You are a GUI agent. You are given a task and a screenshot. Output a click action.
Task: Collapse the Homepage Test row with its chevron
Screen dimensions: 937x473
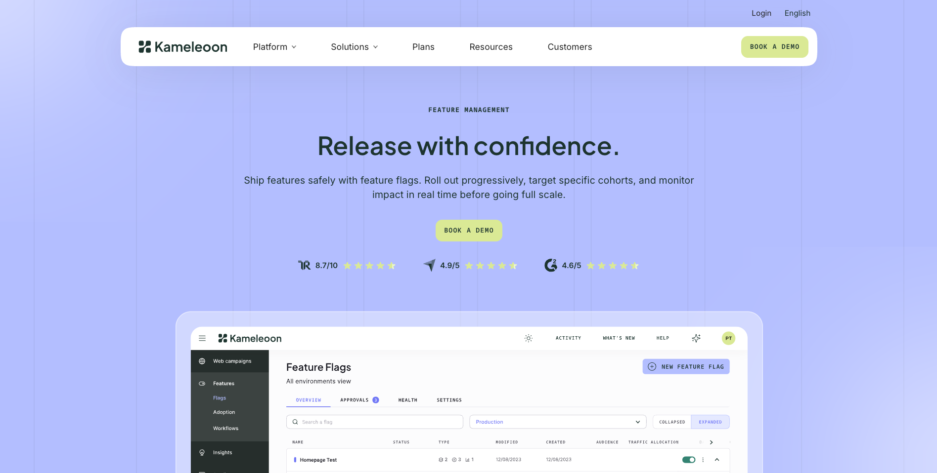pyautogui.click(x=717, y=460)
